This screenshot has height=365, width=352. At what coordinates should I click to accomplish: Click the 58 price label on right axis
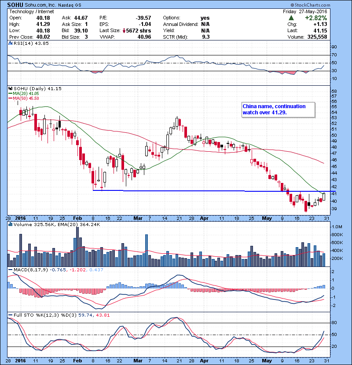[x=334, y=91]
